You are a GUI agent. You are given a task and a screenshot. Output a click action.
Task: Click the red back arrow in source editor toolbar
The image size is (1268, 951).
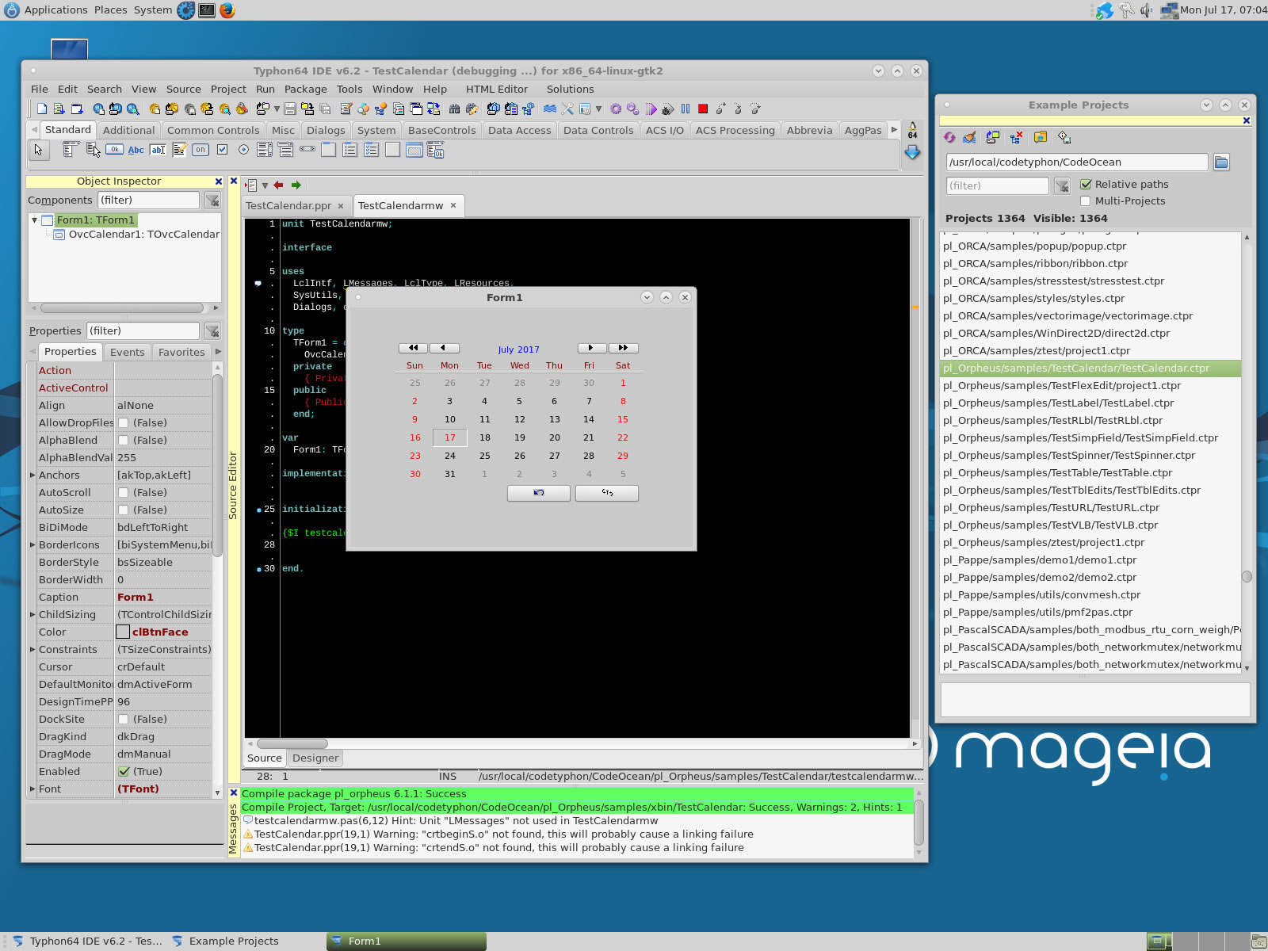[x=278, y=185]
